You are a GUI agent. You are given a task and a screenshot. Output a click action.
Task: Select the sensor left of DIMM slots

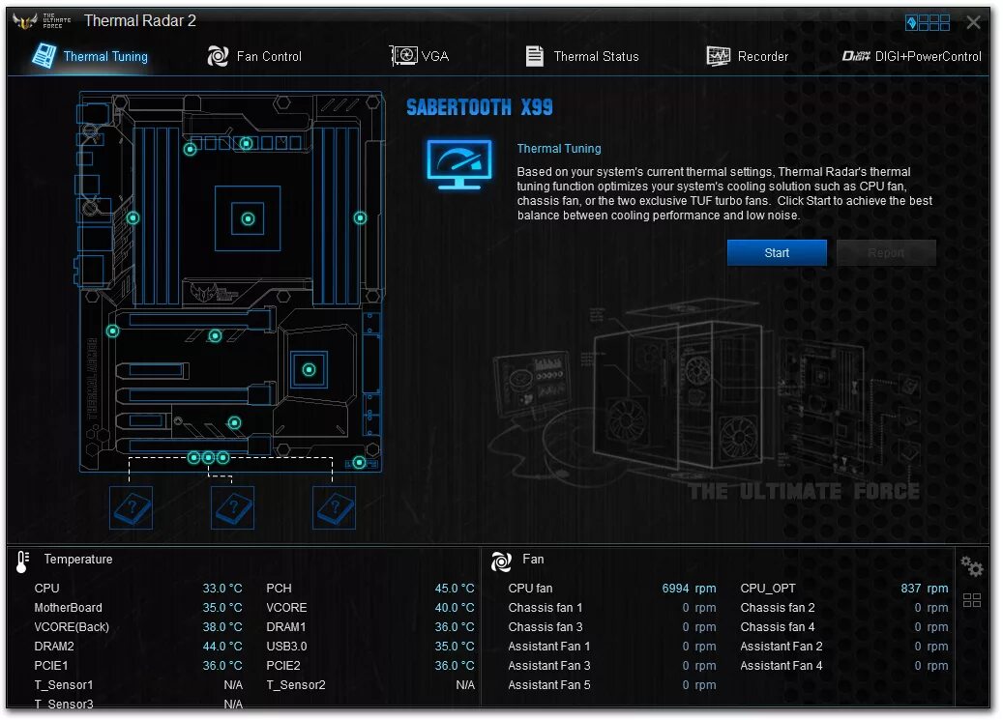click(133, 218)
